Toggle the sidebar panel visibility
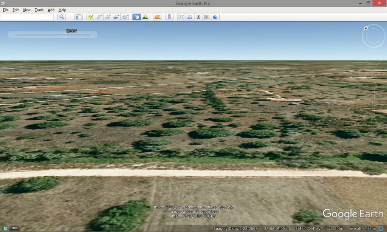This screenshot has width=387, height=232. click(x=78, y=17)
